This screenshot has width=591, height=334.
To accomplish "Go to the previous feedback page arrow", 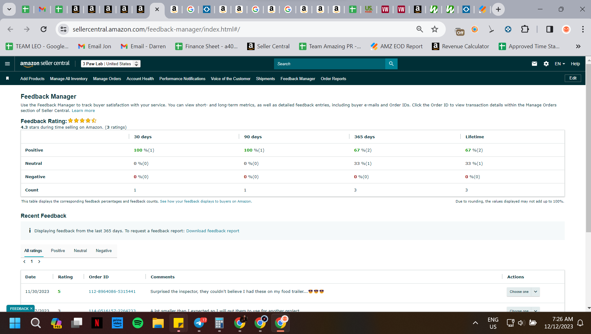I will pyautogui.click(x=24, y=262).
